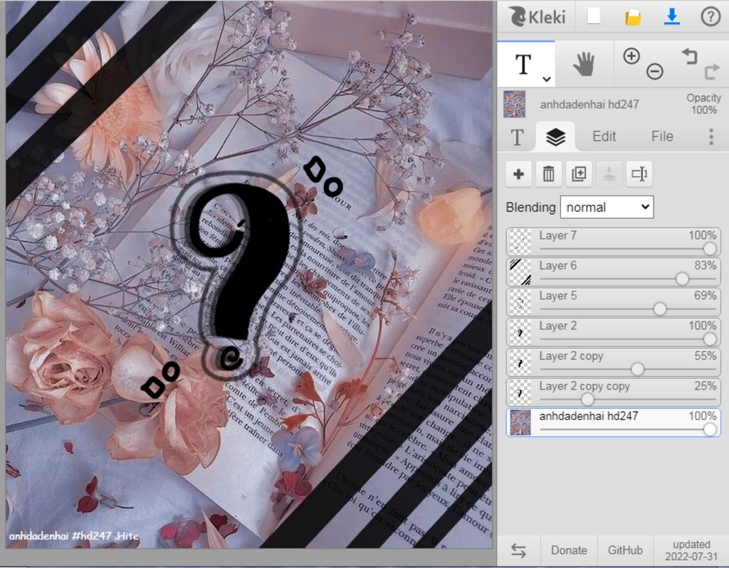Viewport: 729px width, 568px height.
Task: Open the Text settings tab
Action: point(517,137)
